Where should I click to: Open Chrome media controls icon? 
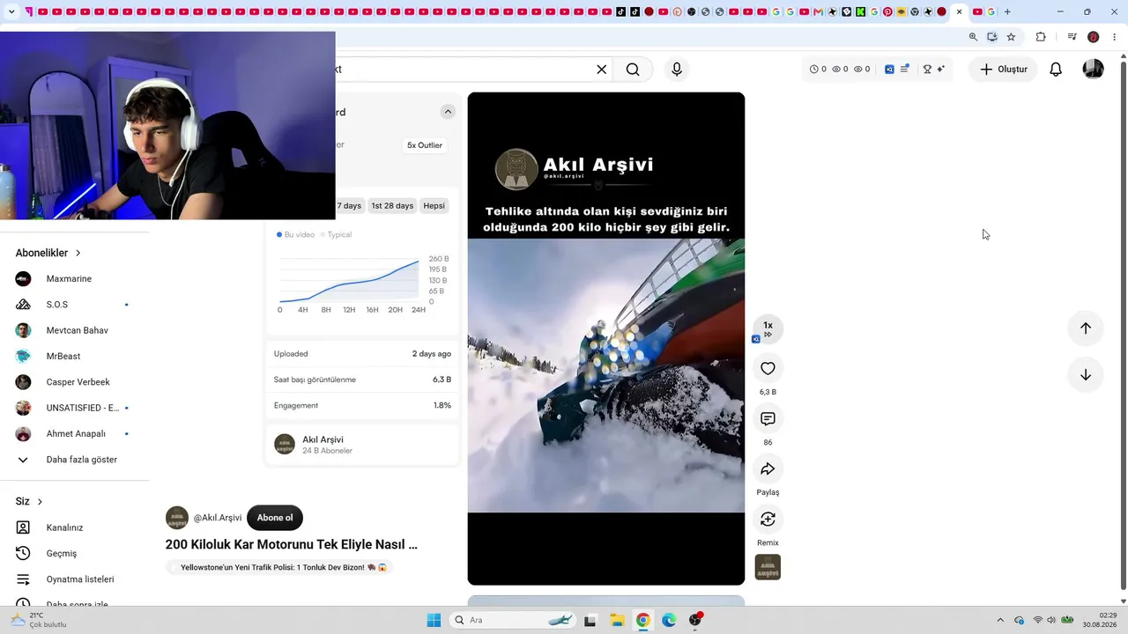1072,37
